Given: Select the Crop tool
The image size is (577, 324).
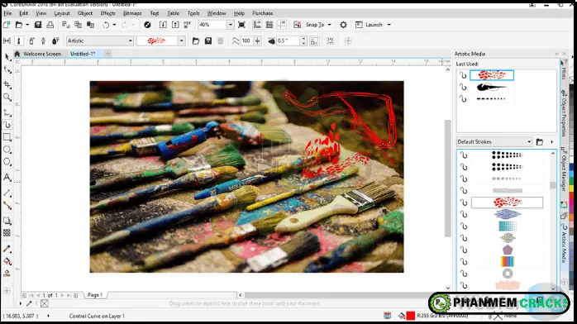Looking at the screenshot, I should tap(7, 84).
